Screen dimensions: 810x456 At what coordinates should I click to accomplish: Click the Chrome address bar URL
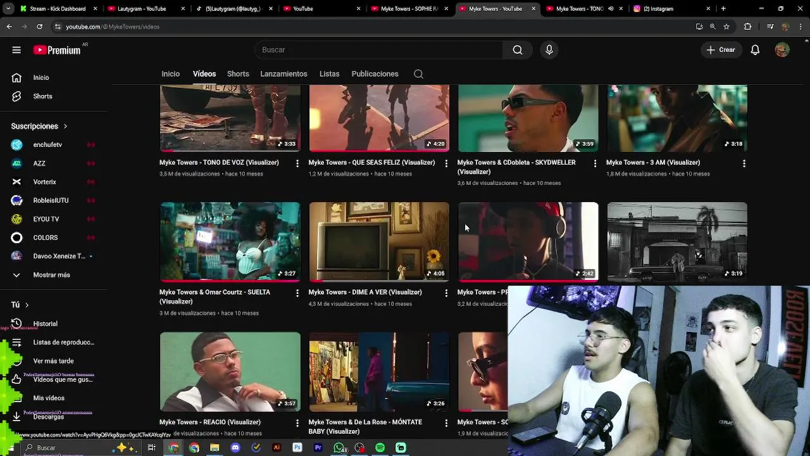tap(113, 27)
